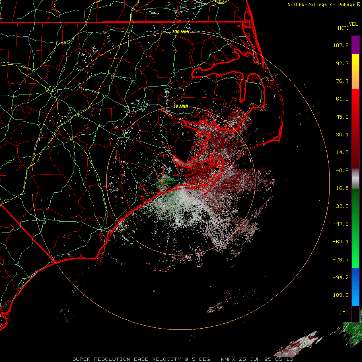Select the 30.1 scale value
Screen dimensions: 362x362
click(342, 135)
